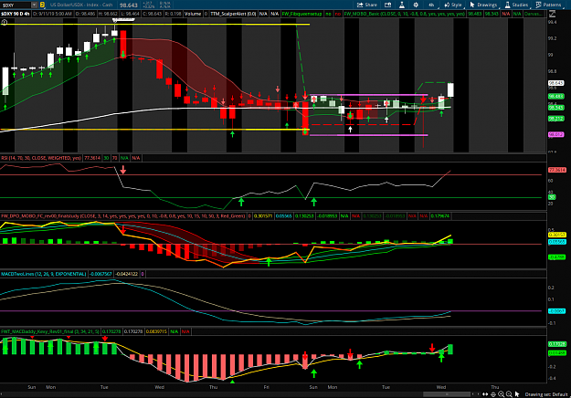Click the Share button
Screen dimensions: 571x398
366,5
